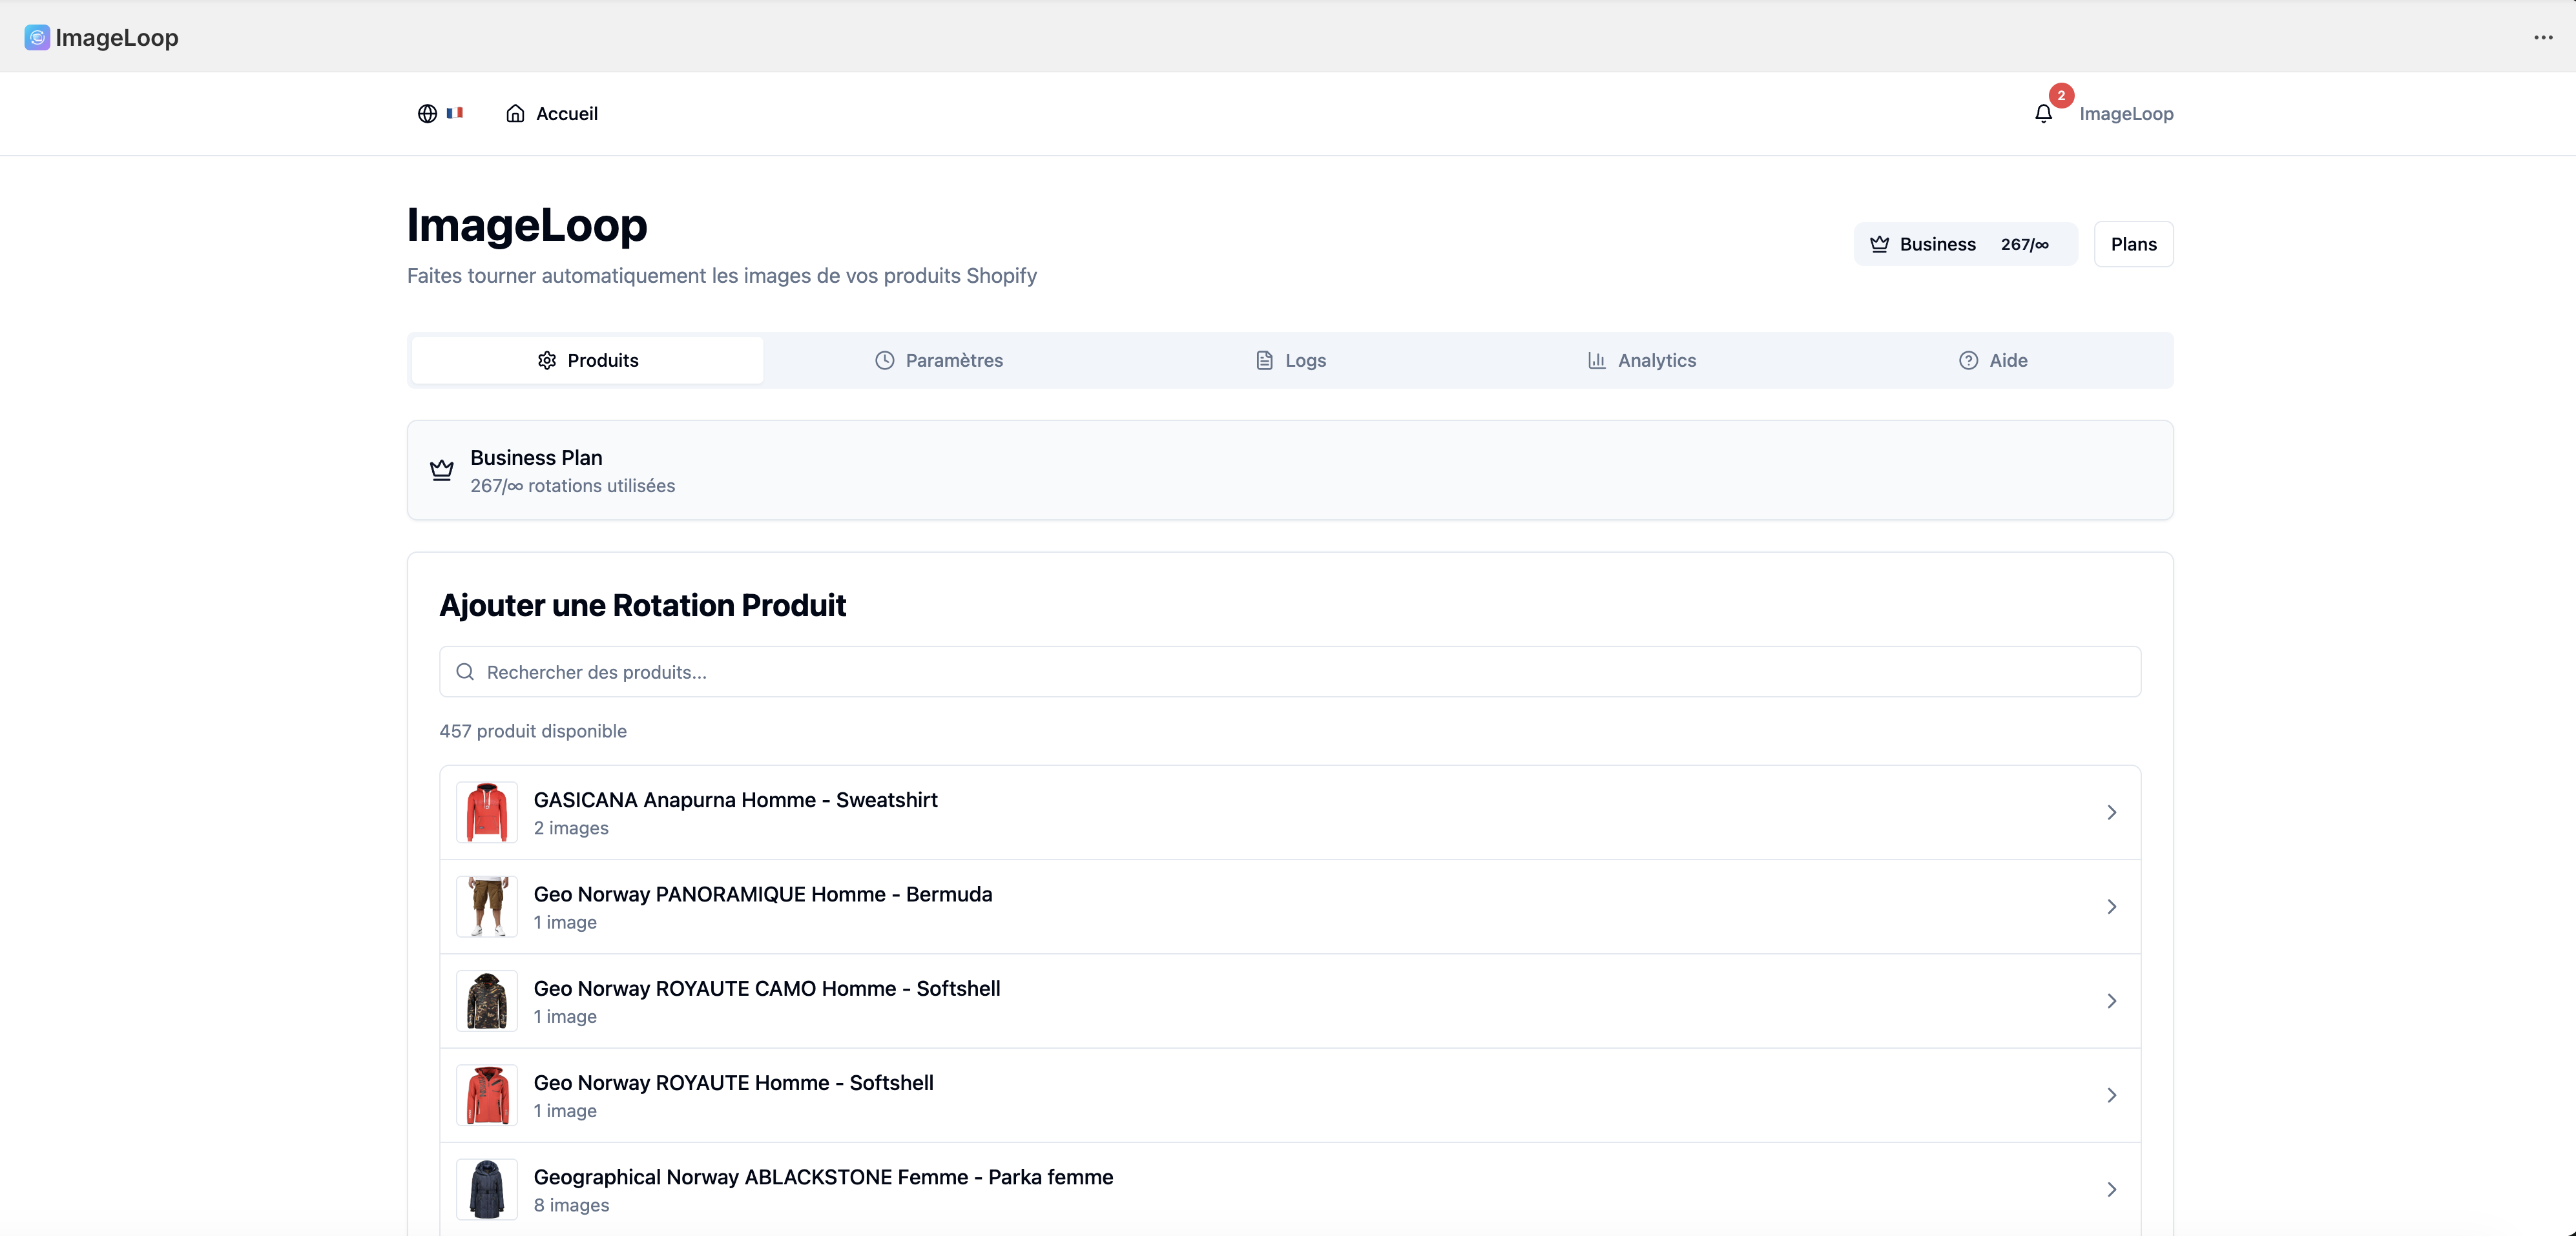Click the 'Faites tourner automatiquement' subtitle text

pyautogui.click(x=722, y=276)
